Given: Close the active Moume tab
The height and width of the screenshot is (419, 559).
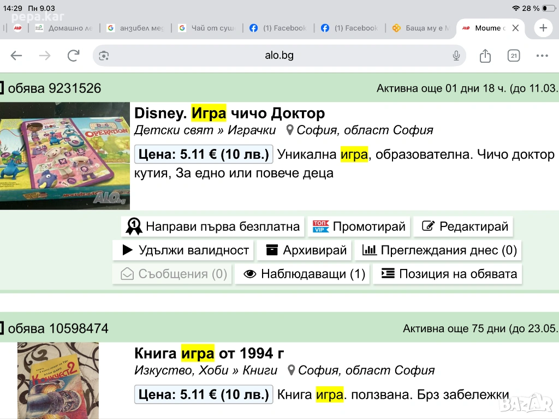Looking at the screenshot, I should [515, 28].
